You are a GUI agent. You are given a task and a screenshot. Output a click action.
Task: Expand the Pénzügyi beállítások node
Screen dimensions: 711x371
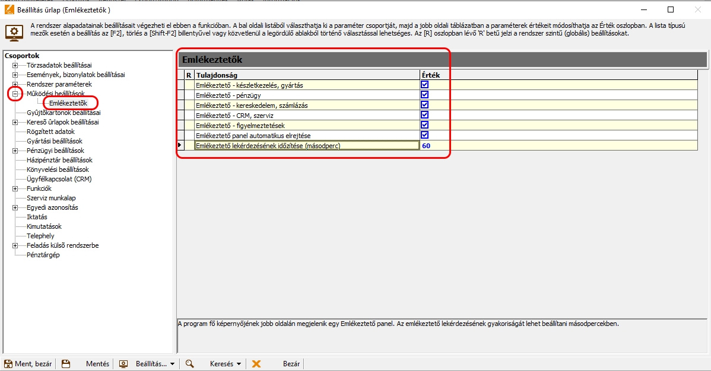pyautogui.click(x=15, y=151)
